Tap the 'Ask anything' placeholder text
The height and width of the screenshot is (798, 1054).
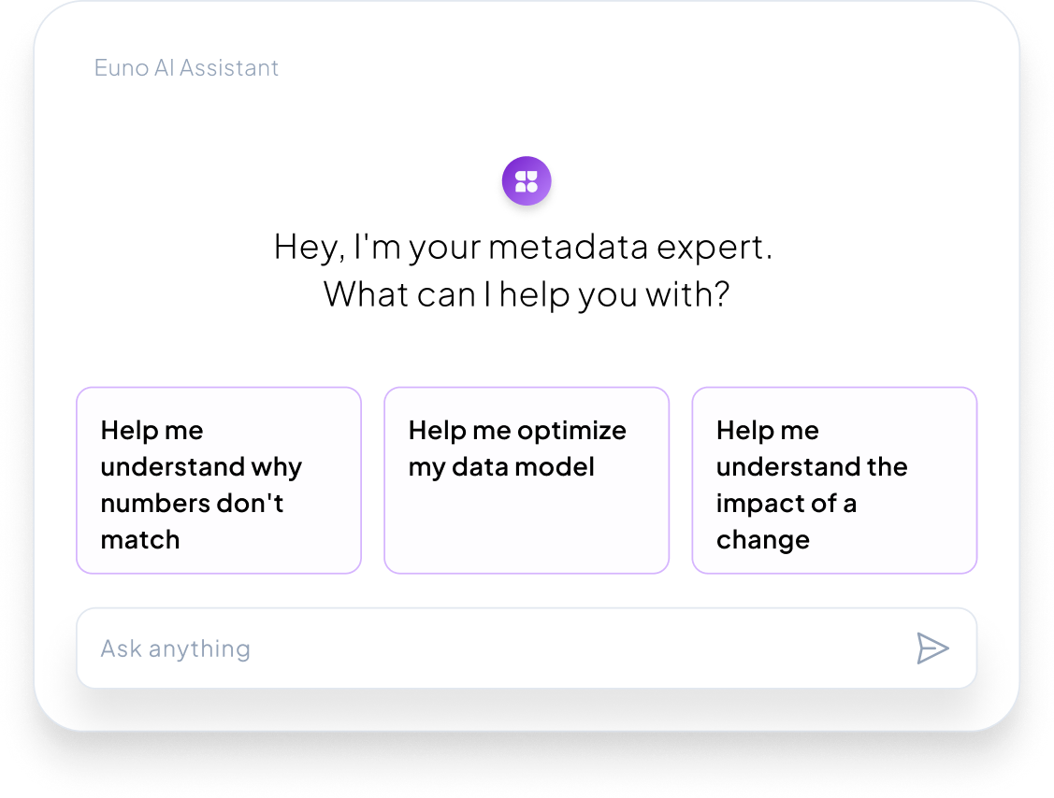tap(175, 648)
